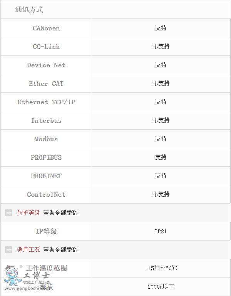
Task: Select the Ethernet TCP/IP label
Action: tap(46, 102)
